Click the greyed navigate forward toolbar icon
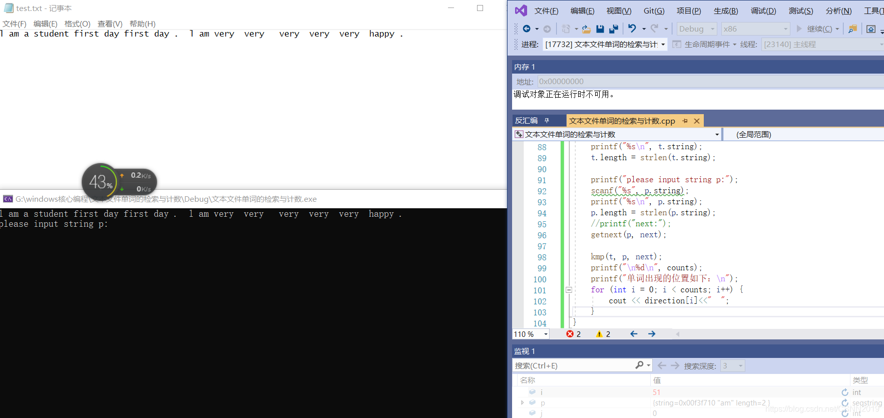Screen dimensions: 884x418 (547, 29)
